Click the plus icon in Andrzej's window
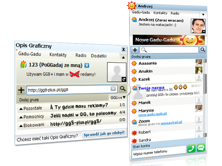The width and height of the screenshot is (222, 166). tap(135, 50)
